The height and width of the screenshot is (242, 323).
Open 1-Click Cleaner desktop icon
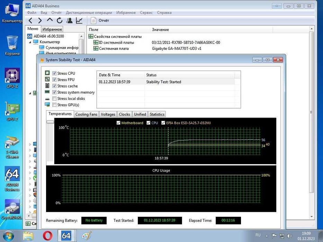[12, 147]
